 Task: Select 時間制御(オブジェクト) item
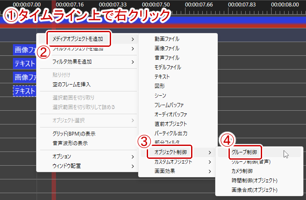[254, 180]
